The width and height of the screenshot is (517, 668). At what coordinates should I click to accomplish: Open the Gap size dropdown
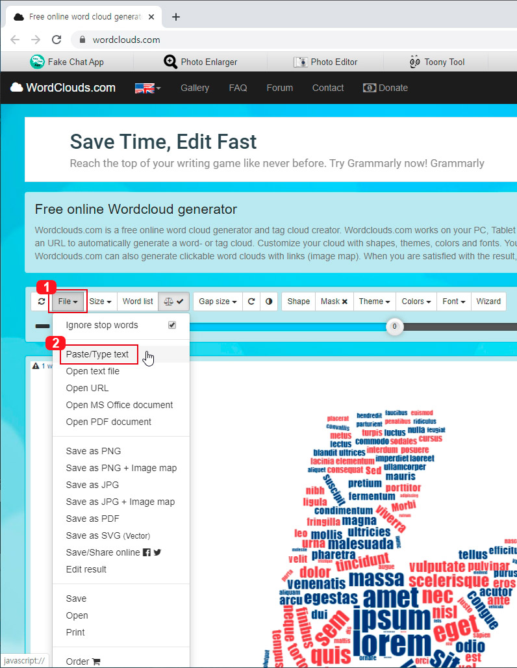point(218,302)
